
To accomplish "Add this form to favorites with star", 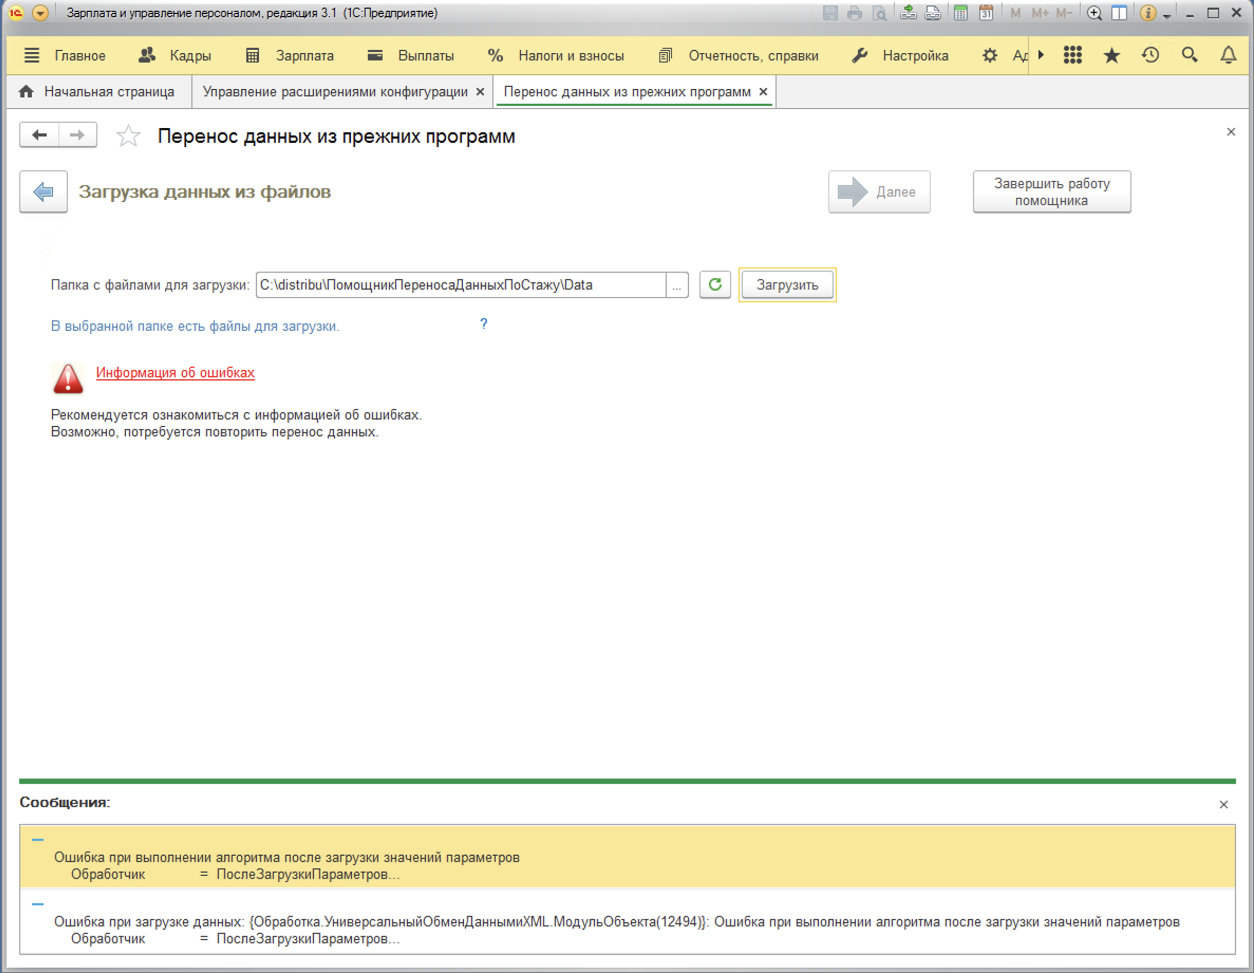I will click(x=128, y=136).
